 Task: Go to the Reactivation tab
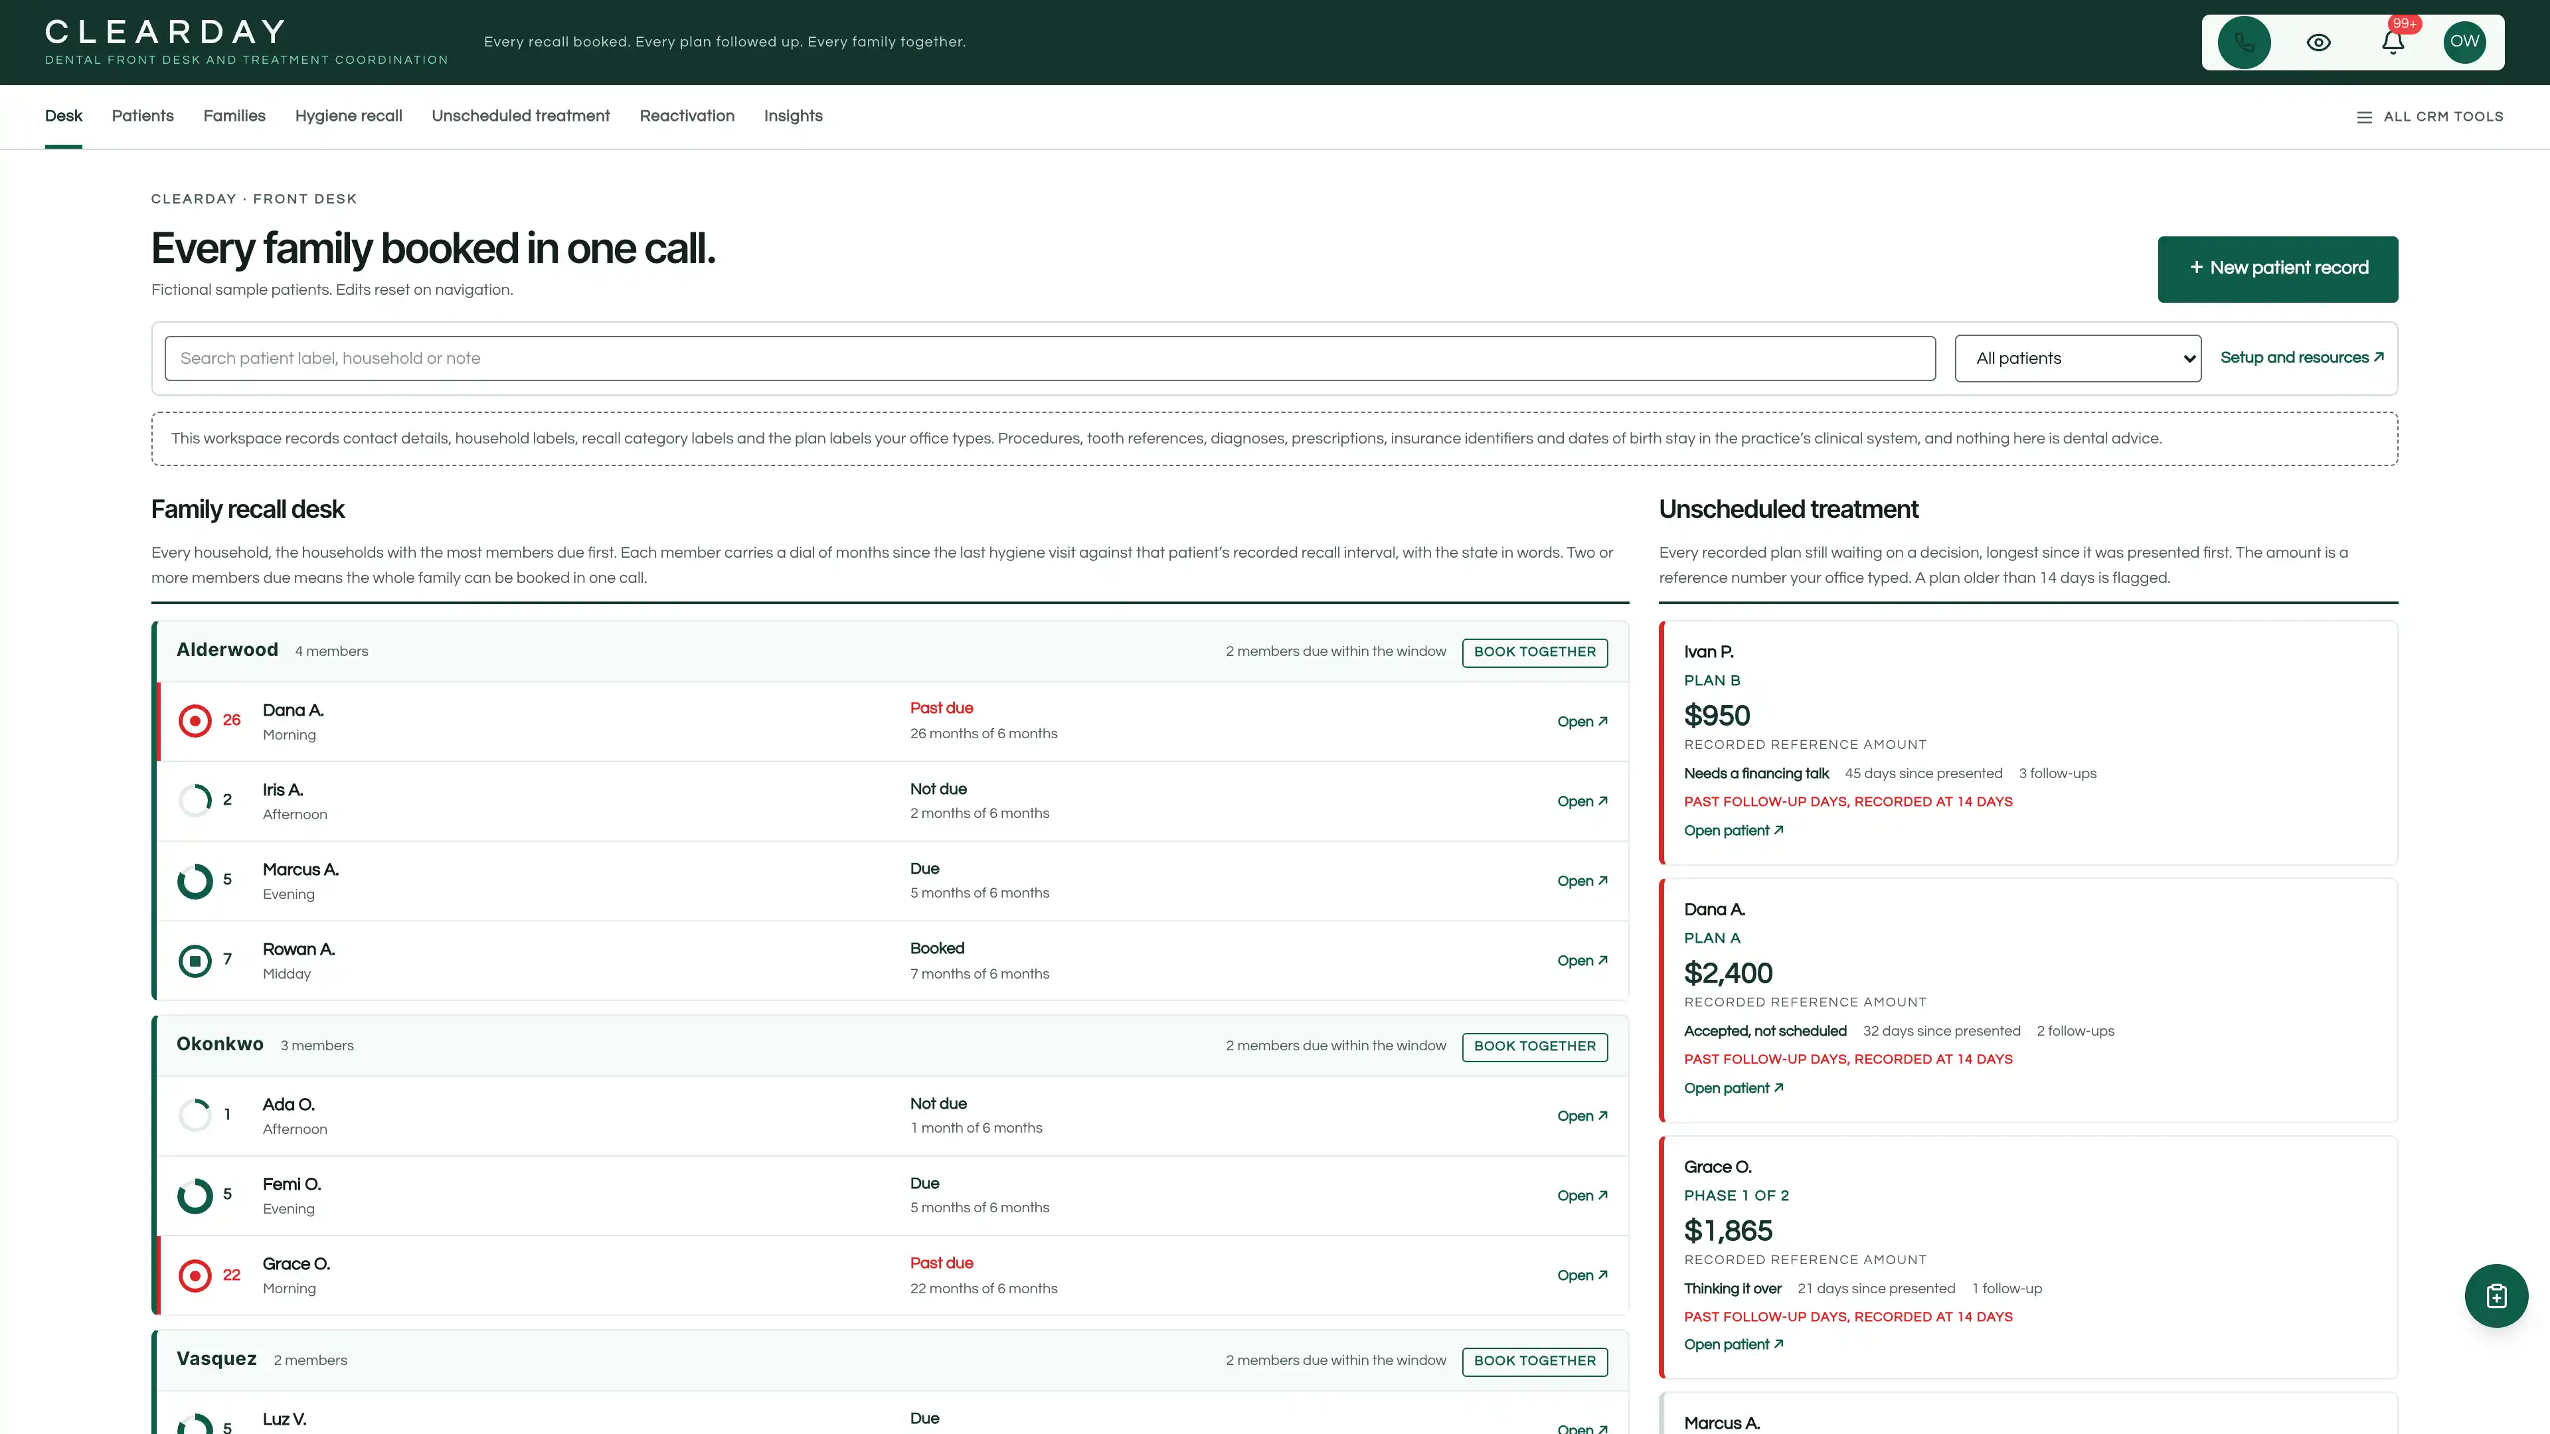click(x=687, y=116)
